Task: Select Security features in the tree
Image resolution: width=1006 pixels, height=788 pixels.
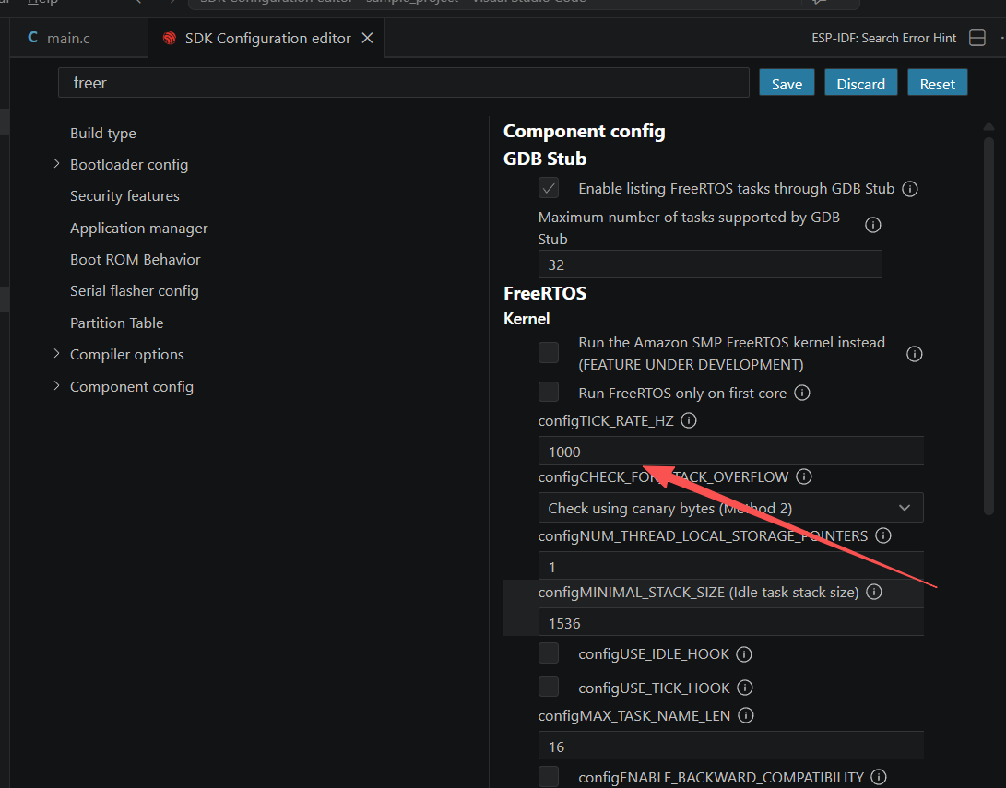Action: click(x=124, y=195)
